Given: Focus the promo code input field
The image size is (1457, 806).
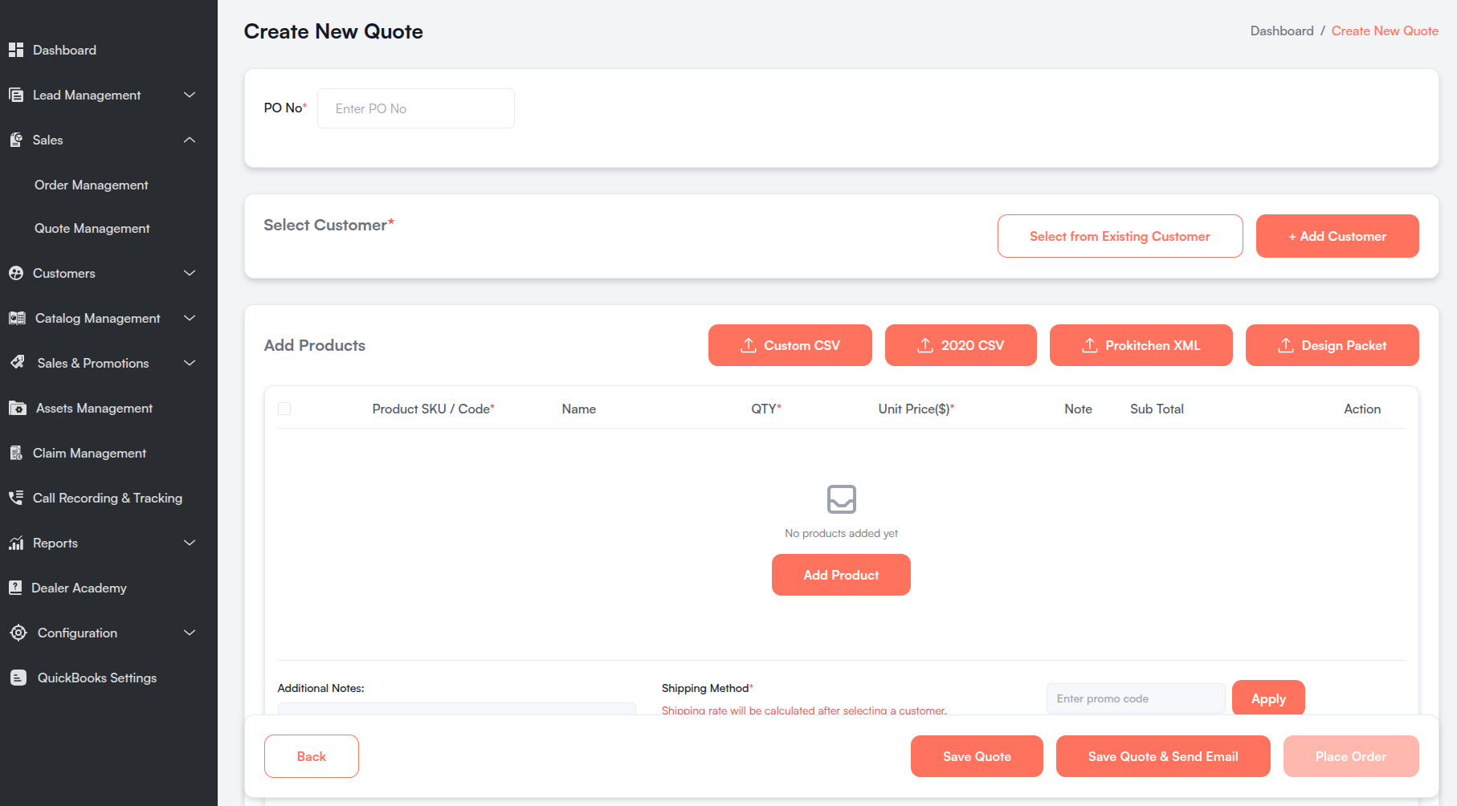Looking at the screenshot, I should [x=1136, y=698].
